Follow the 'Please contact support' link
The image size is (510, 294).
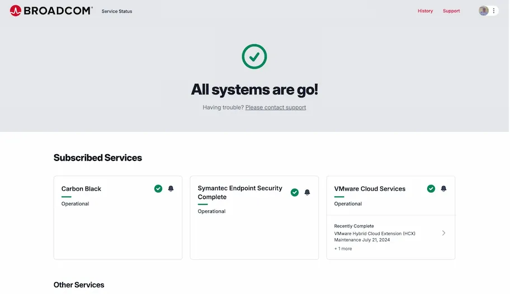(x=276, y=107)
